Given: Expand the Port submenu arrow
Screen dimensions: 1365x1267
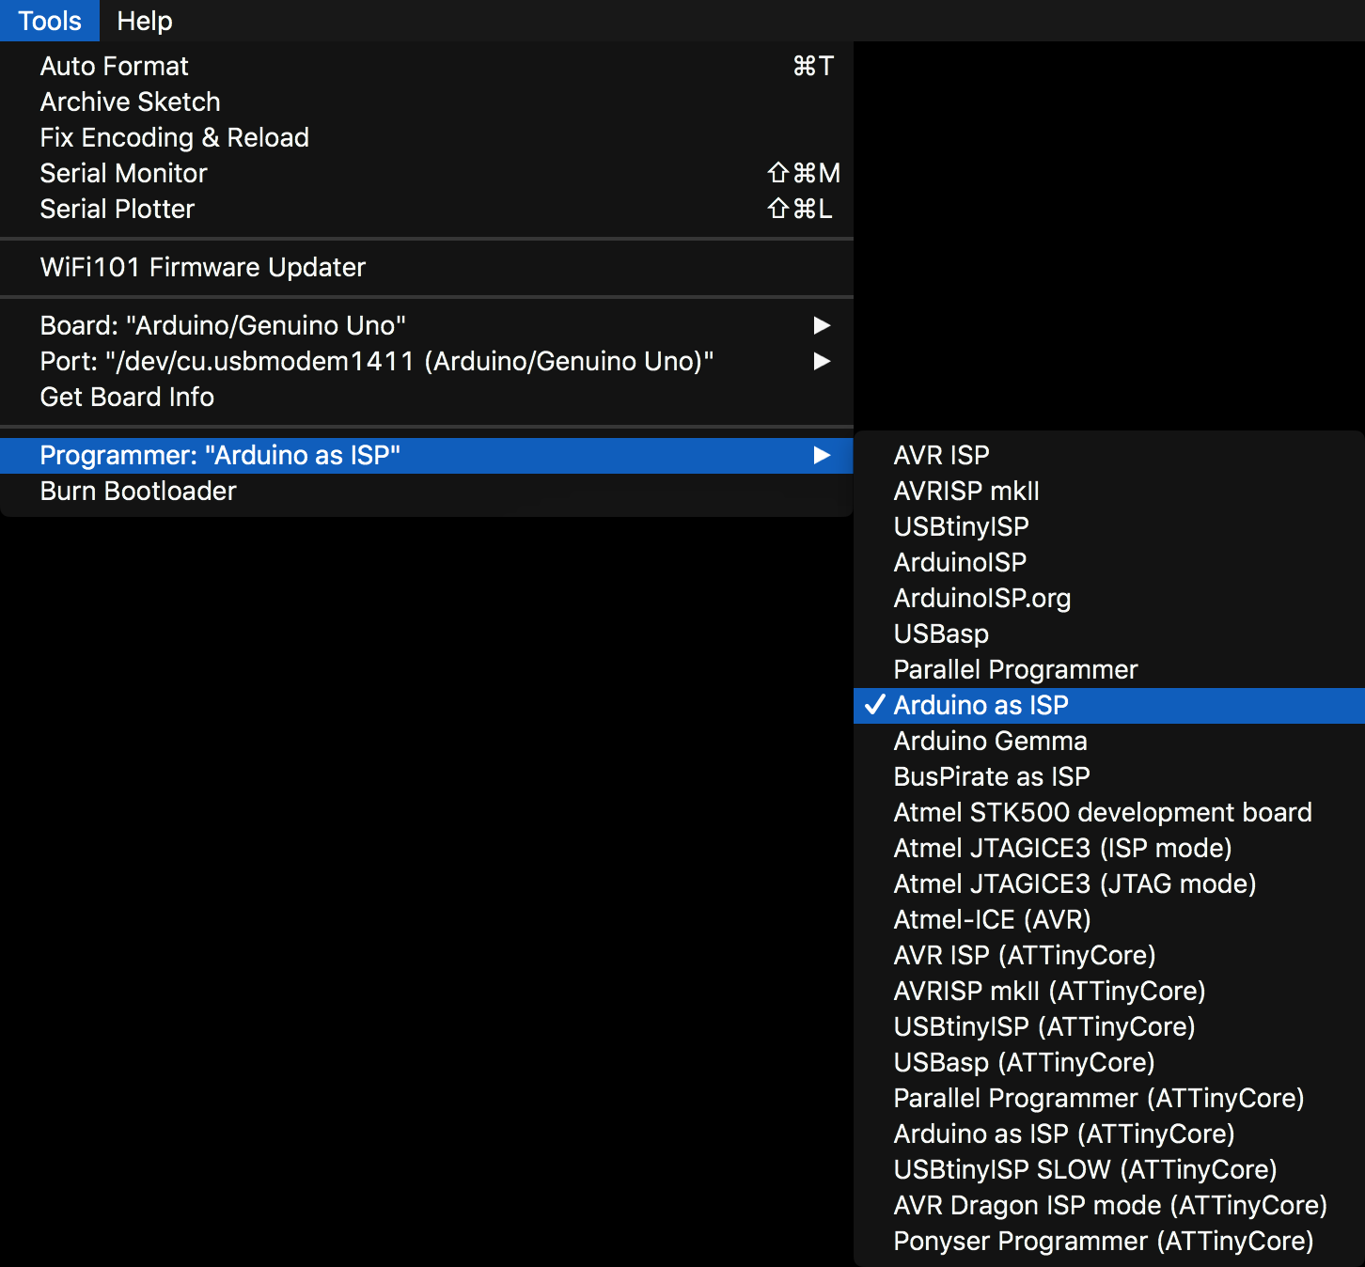Looking at the screenshot, I should (x=821, y=361).
